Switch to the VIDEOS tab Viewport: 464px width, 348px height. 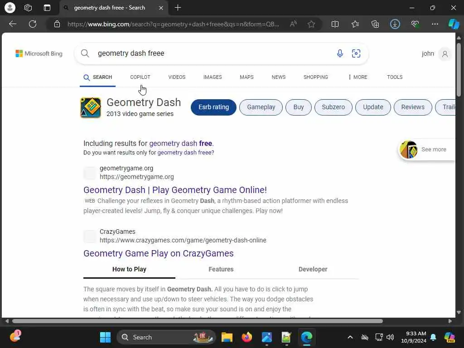point(177,77)
